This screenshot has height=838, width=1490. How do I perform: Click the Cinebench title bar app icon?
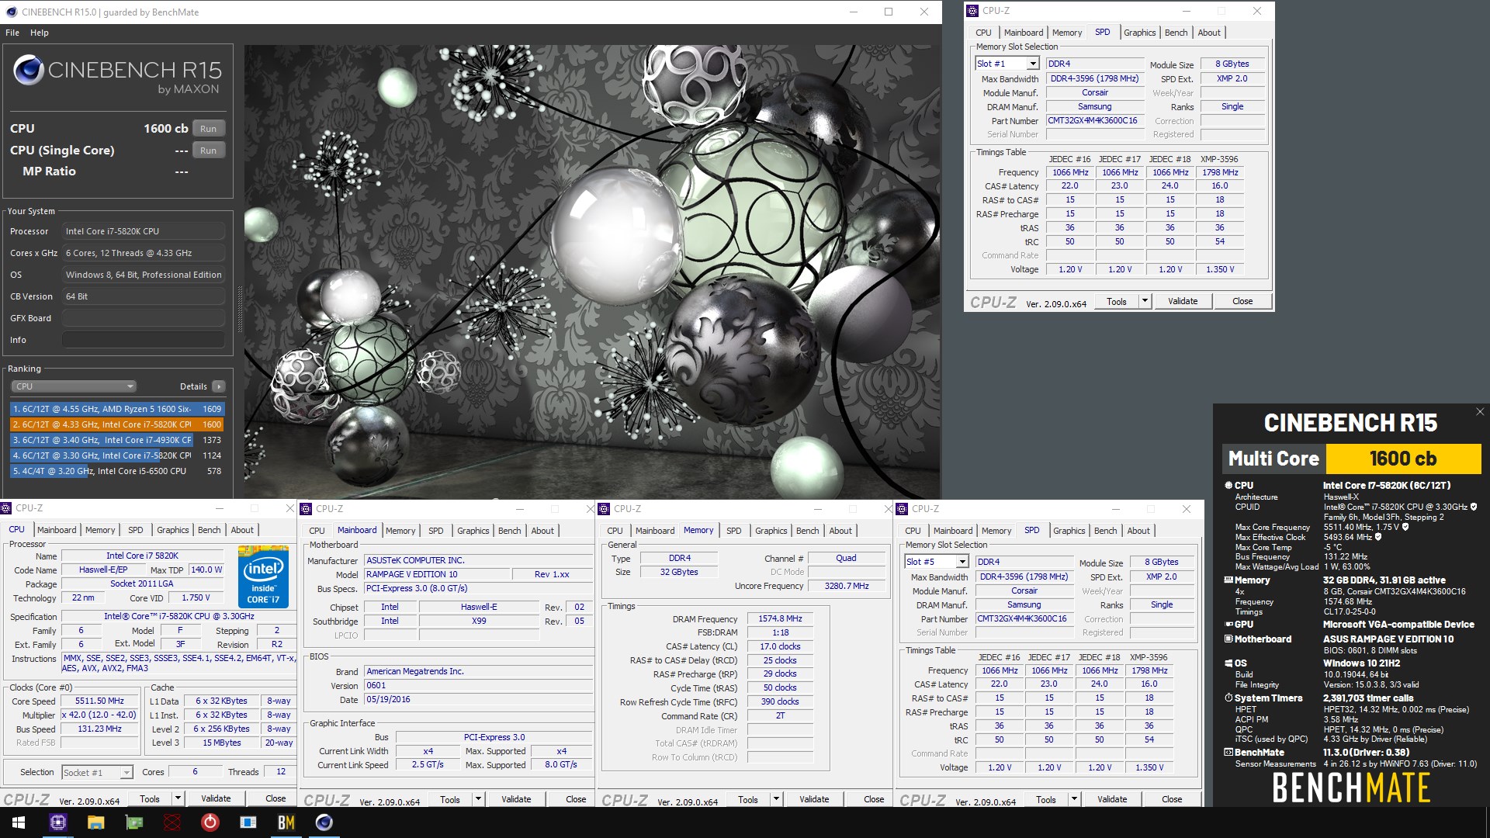(11, 12)
